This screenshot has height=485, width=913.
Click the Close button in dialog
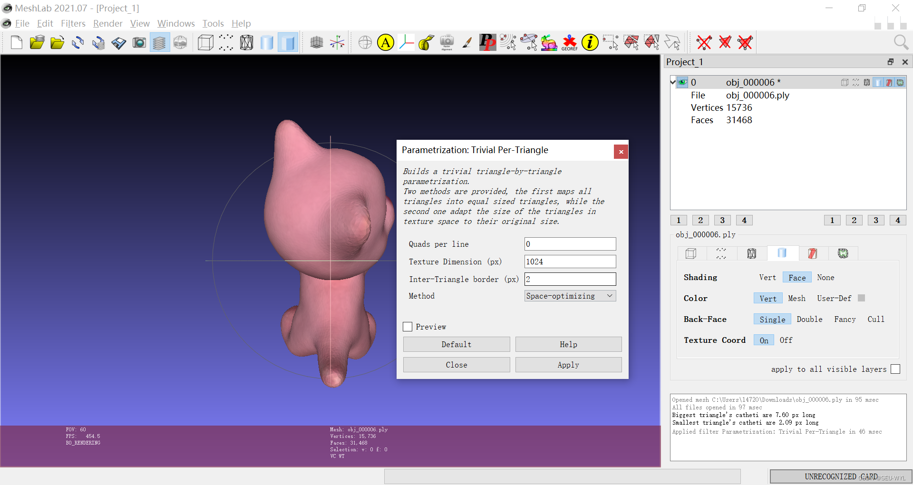[456, 365]
